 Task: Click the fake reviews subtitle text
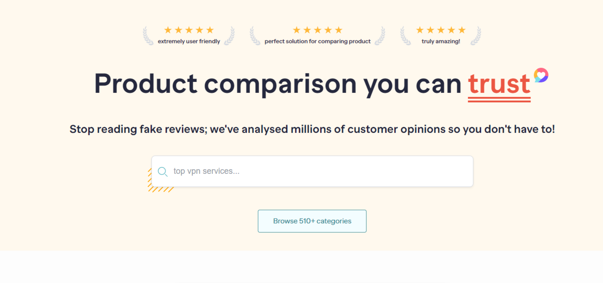coord(312,129)
